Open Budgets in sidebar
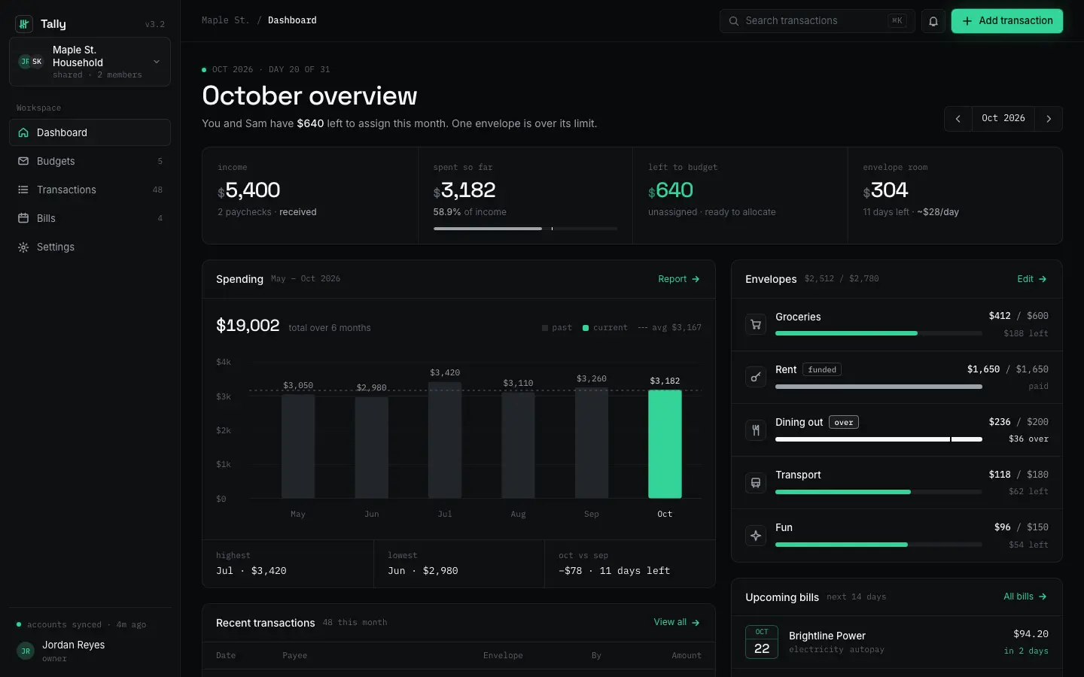Image resolution: width=1084 pixels, height=677 pixels. click(x=90, y=161)
